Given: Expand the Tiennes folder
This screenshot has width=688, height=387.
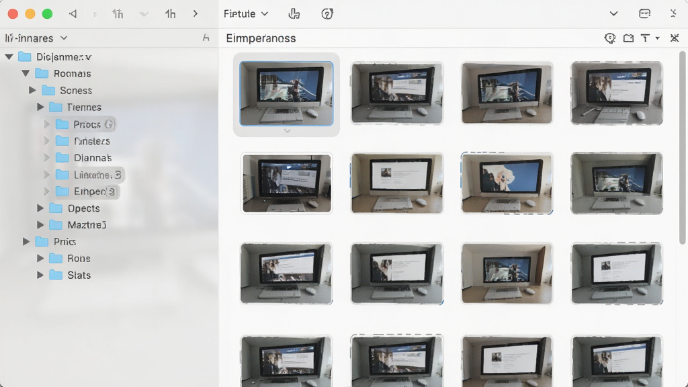Looking at the screenshot, I should point(40,107).
